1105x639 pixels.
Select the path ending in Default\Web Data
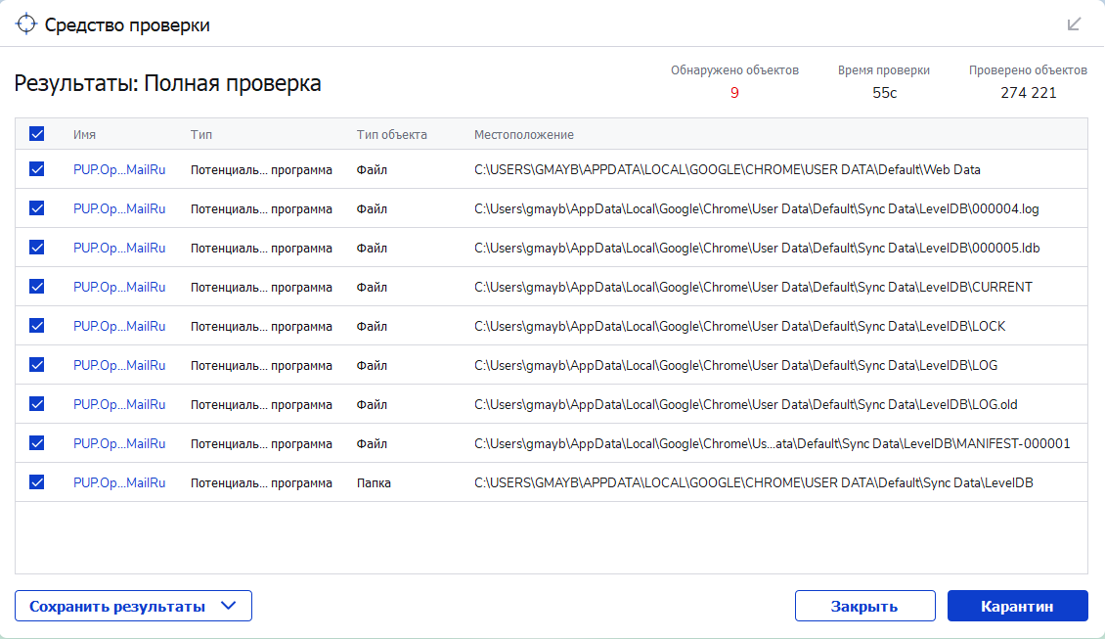pyautogui.click(x=728, y=170)
